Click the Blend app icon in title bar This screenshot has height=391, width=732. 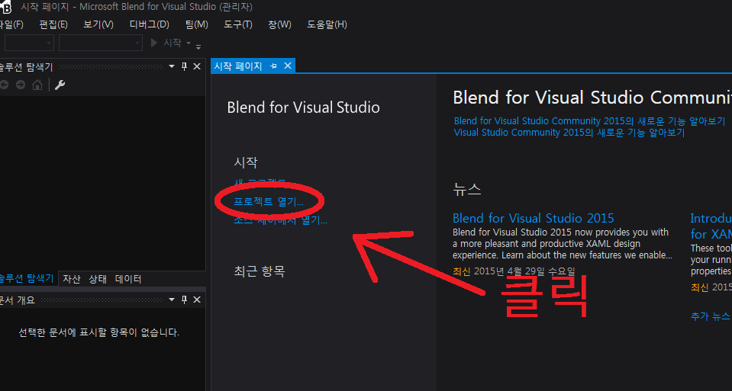coord(5,7)
